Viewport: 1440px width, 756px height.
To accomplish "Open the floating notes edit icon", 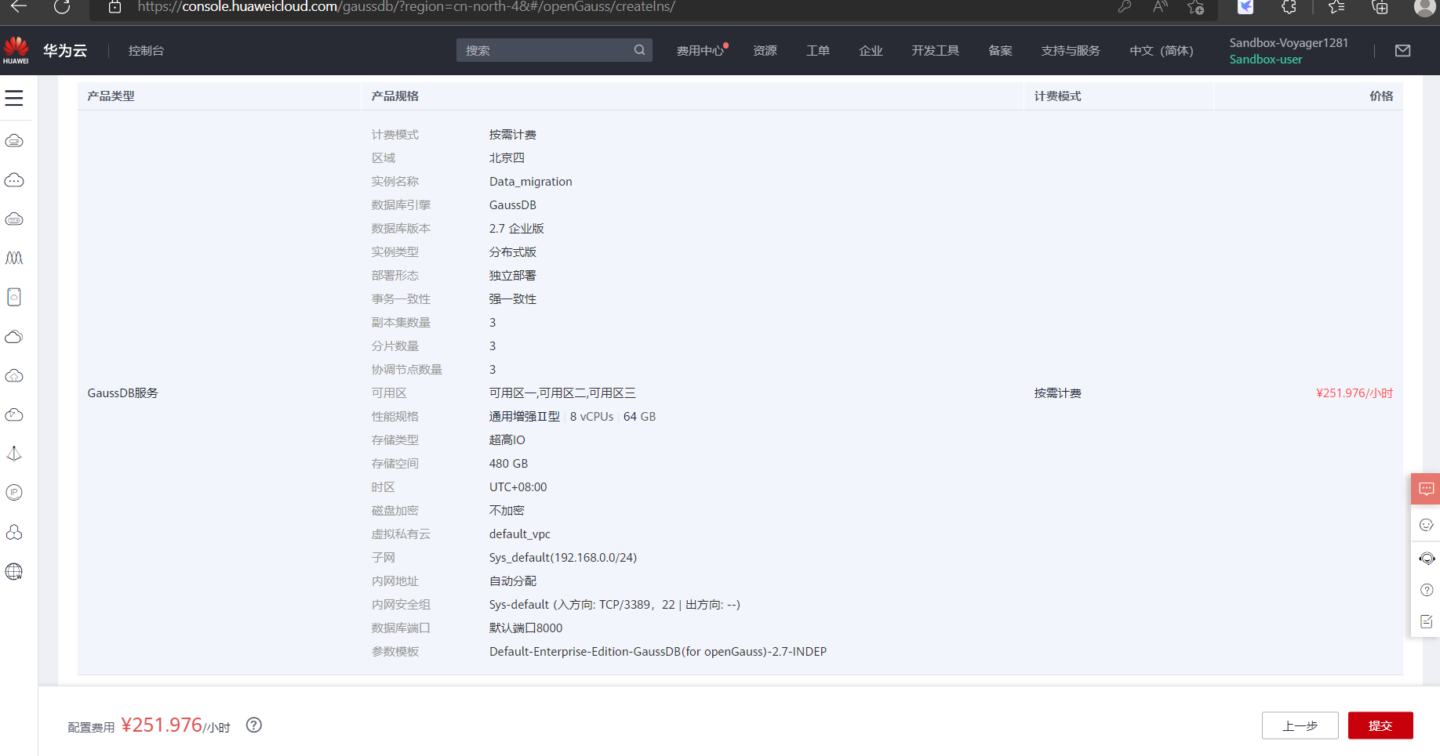I will click(1427, 621).
